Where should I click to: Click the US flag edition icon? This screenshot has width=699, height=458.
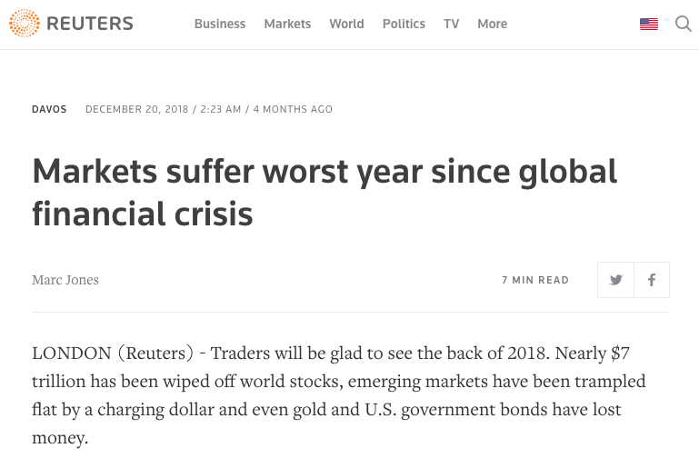click(649, 25)
